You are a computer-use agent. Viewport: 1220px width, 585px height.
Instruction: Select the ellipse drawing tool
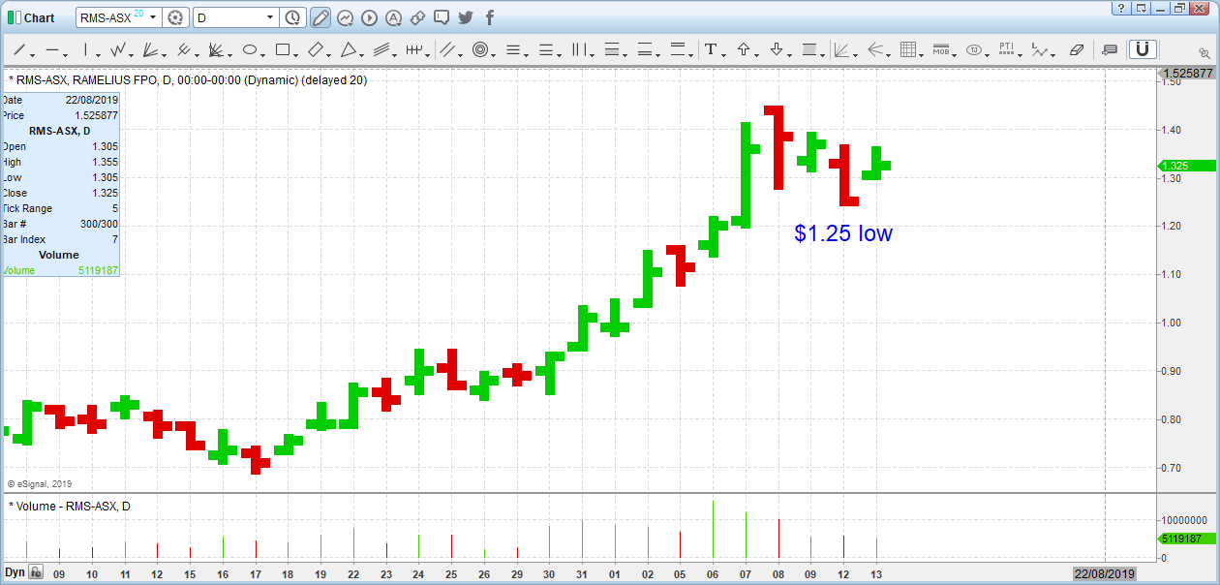249,49
